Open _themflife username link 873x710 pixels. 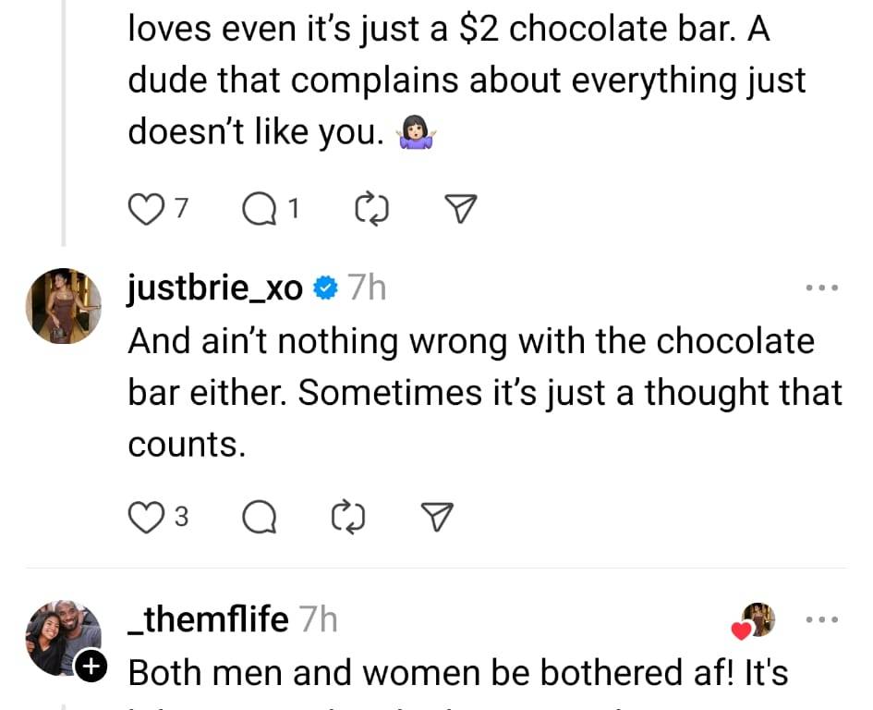tap(209, 619)
